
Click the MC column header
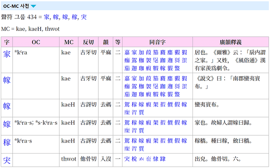69,42
